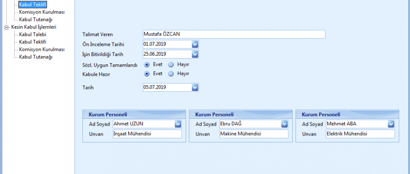Select Kabul Talebi under Kesin Kabul İşlemleri
This screenshot has height=174, width=410.
pos(33,34)
